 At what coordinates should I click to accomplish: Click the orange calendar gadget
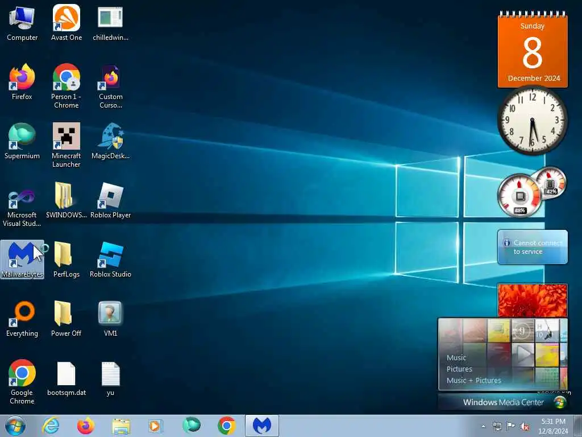point(532,50)
